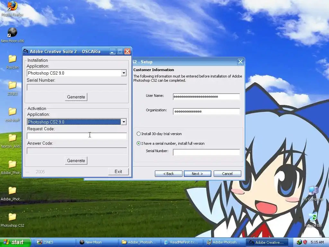
Task: Open Activation Application dropdown
Action: [x=124, y=122]
